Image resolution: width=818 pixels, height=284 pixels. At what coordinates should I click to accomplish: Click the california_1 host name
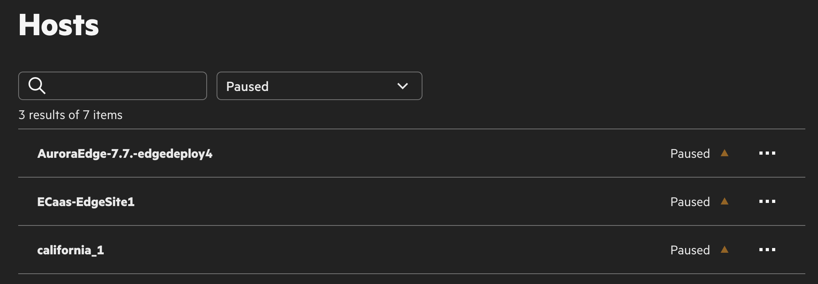[x=70, y=250]
